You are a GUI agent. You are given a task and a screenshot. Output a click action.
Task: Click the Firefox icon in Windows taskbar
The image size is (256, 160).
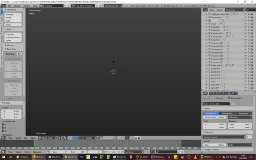point(34,157)
